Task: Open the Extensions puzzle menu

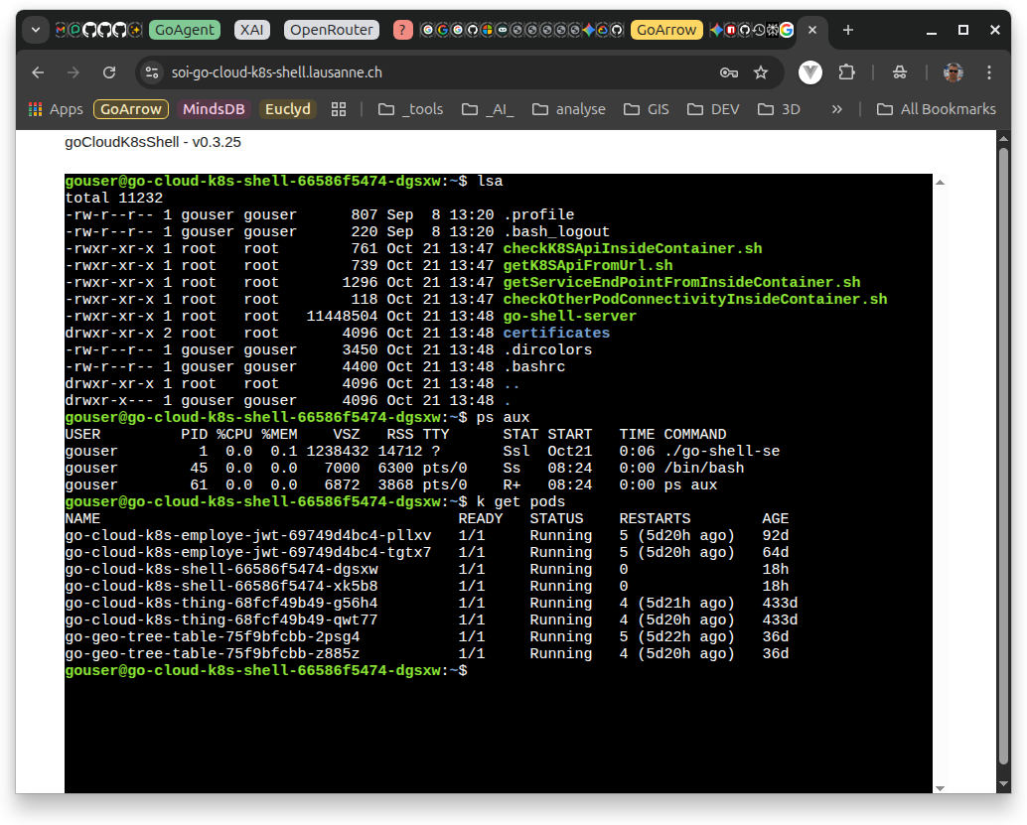Action: pos(847,72)
